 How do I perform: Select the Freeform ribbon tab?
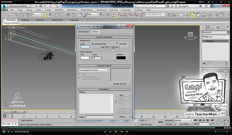click(x=25, y=20)
